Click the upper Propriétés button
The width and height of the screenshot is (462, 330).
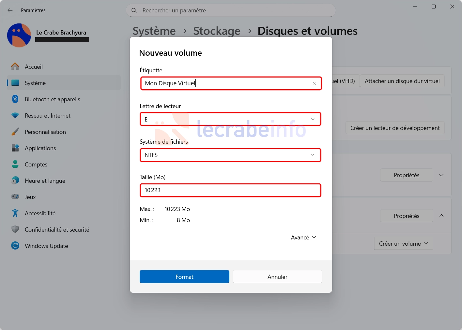[x=407, y=175]
